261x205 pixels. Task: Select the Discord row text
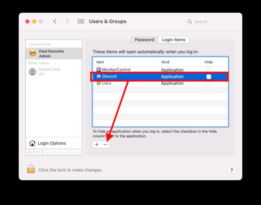click(109, 76)
